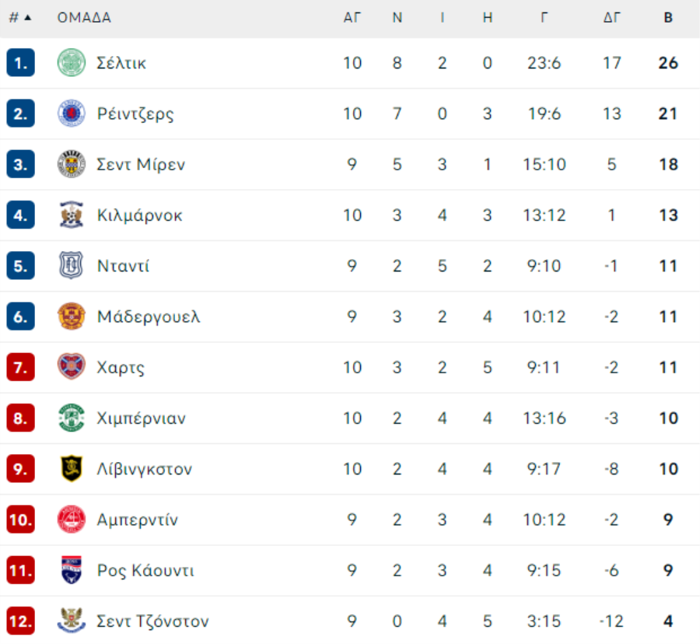Click the Rangers club crest icon
The image size is (700, 644).
click(x=72, y=114)
